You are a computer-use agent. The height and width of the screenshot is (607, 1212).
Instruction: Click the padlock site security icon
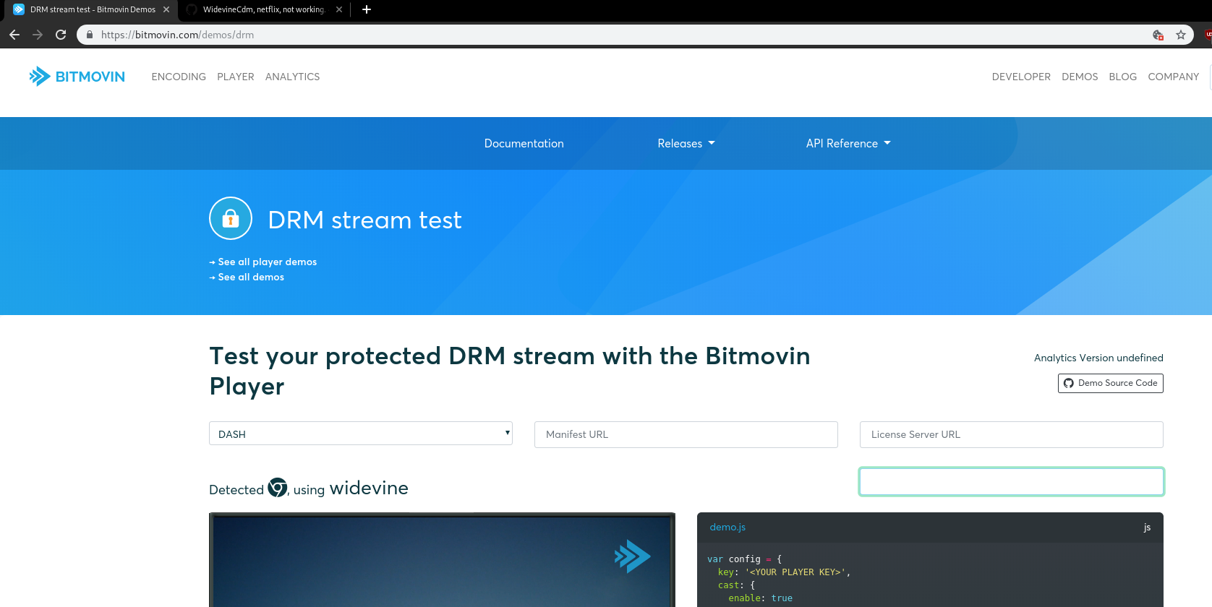click(90, 35)
